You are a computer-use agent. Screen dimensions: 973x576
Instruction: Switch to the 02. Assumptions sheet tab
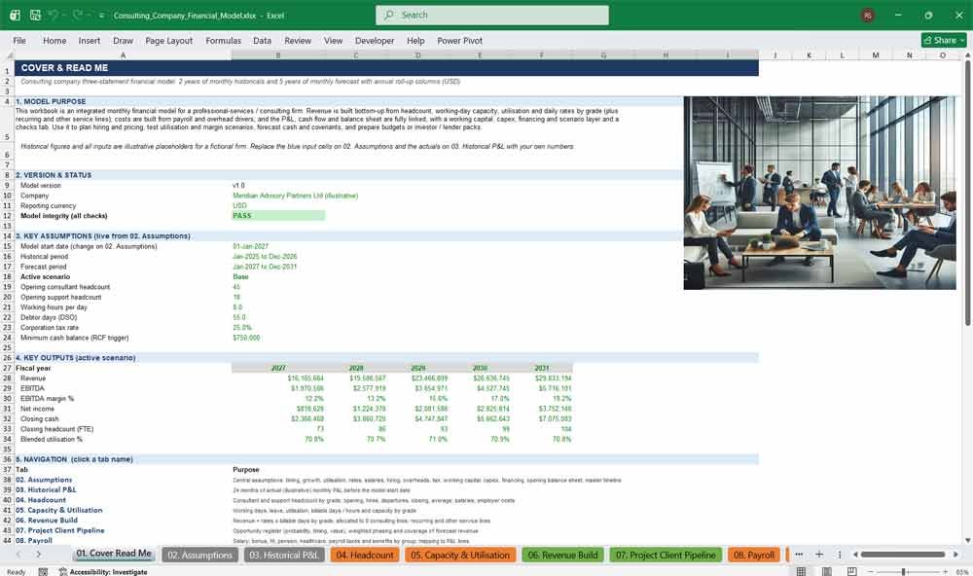[199, 555]
